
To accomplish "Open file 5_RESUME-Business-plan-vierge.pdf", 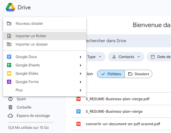I will click(121, 99).
